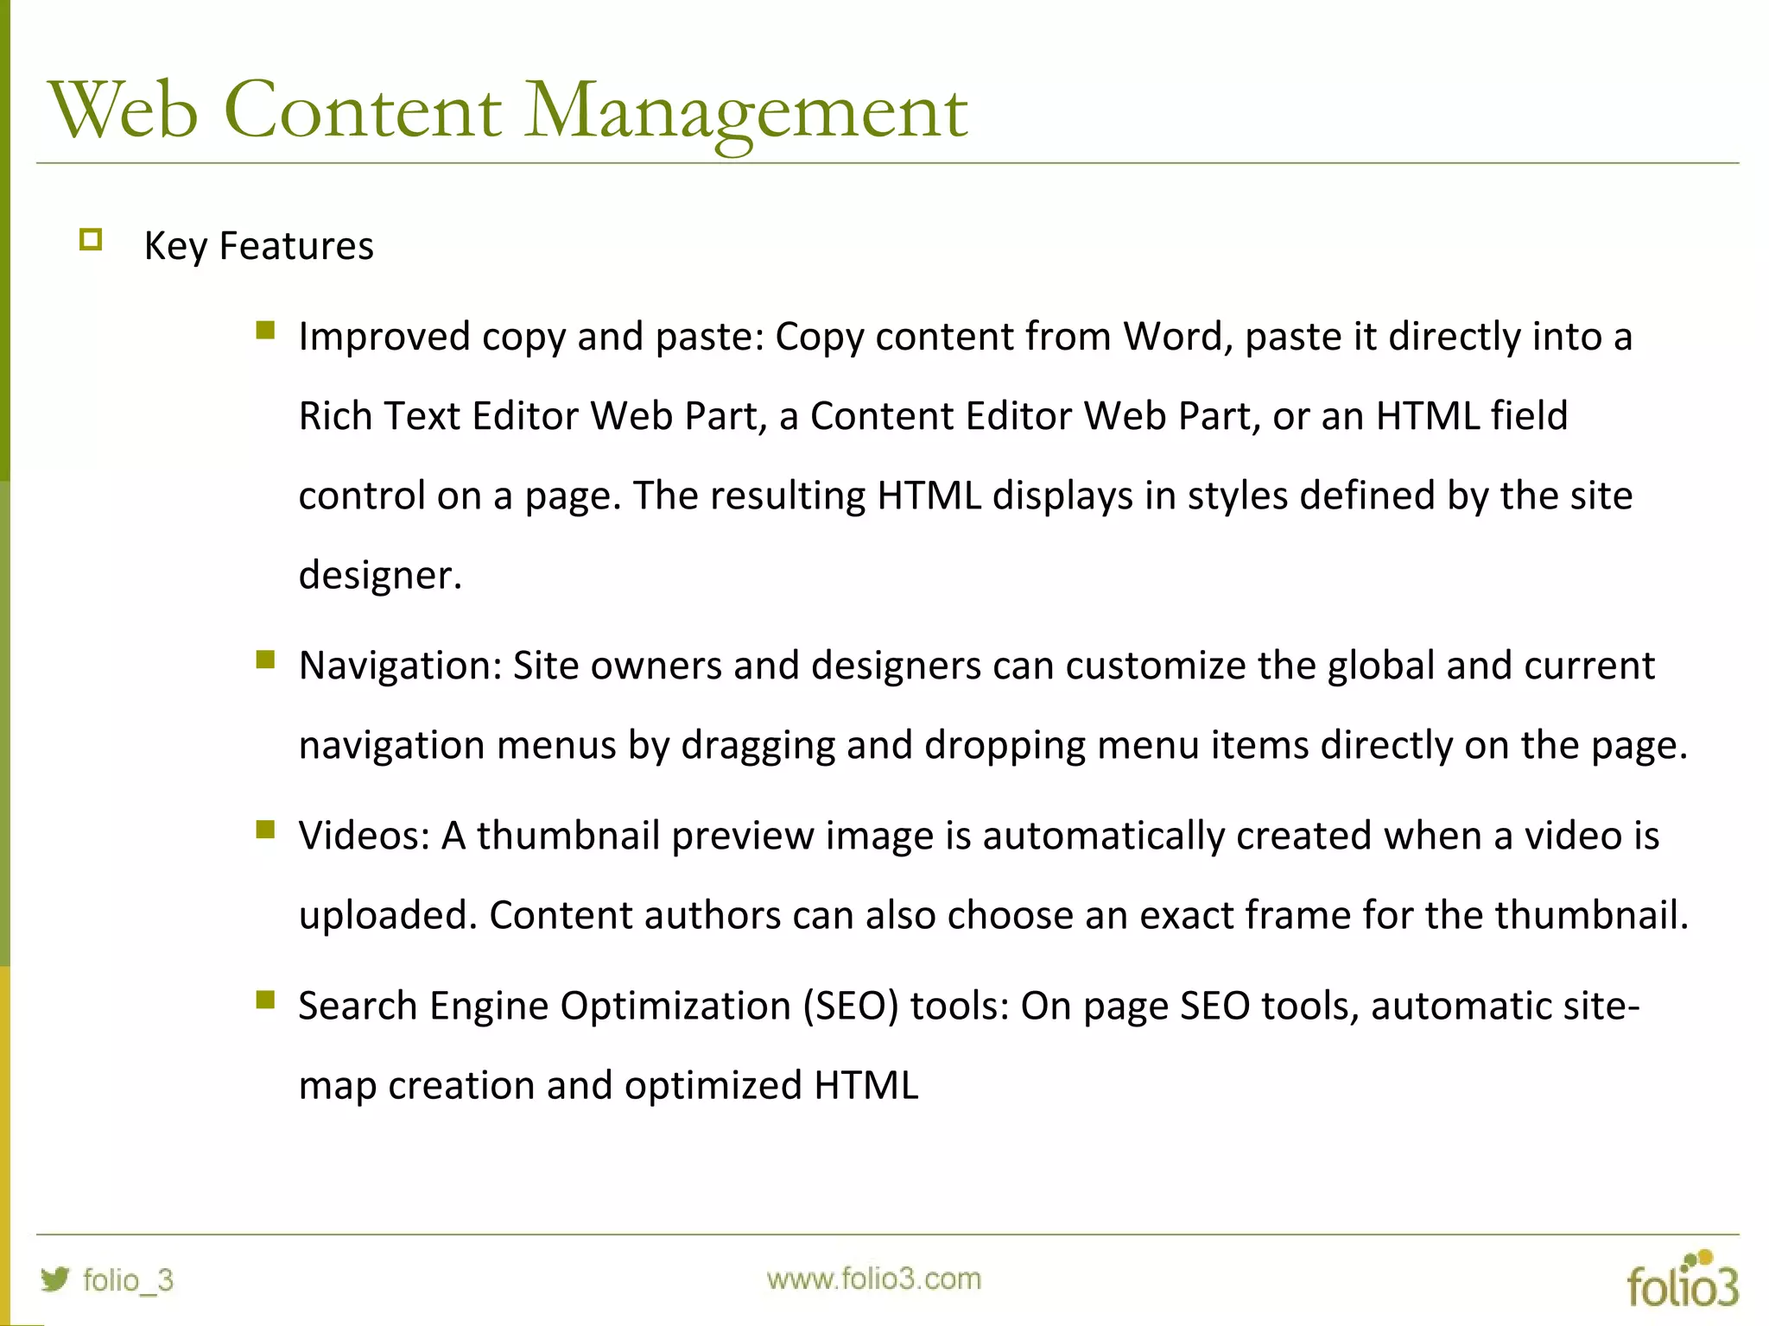Screen dimensions: 1769x1326
Task: Click the text 'Videos: A thumbnail preview image'
Action: pos(617,836)
